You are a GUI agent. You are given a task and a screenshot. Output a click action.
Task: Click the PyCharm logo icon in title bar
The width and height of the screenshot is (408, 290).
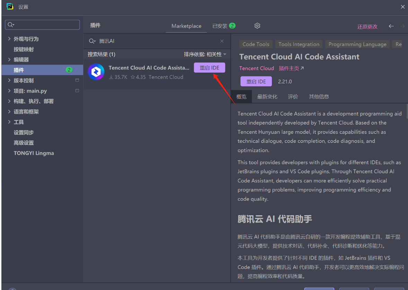click(10, 7)
